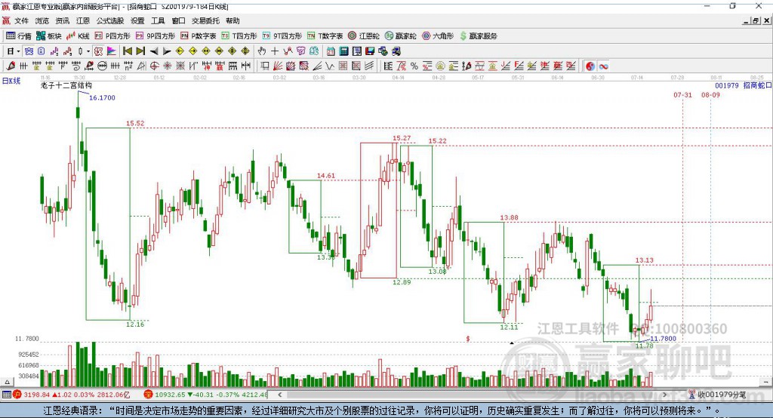Image resolution: width=773 pixels, height=418 pixels.
Task: Click the 行情 quotes button
Action: point(19,36)
